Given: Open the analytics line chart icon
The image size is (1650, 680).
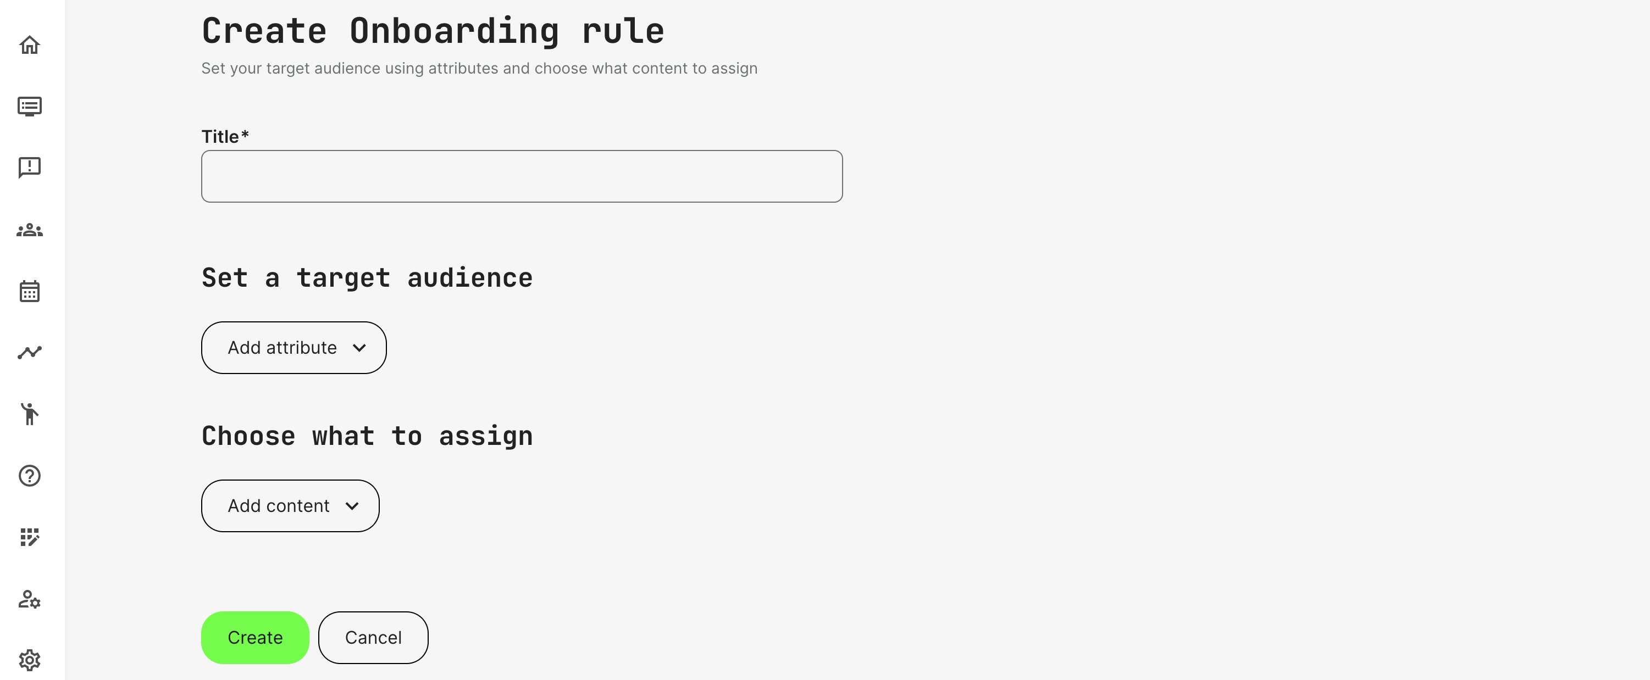Looking at the screenshot, I should click(30, 352).
